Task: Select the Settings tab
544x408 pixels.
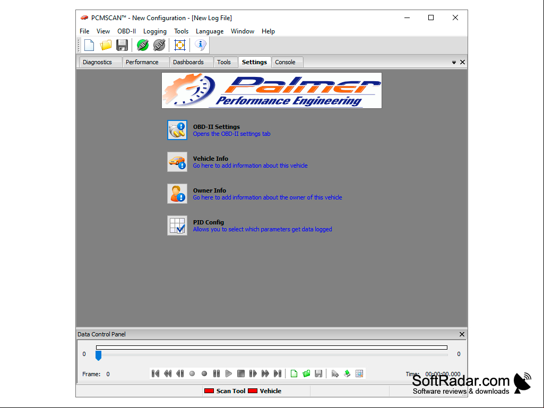Action: click(254, 62)
